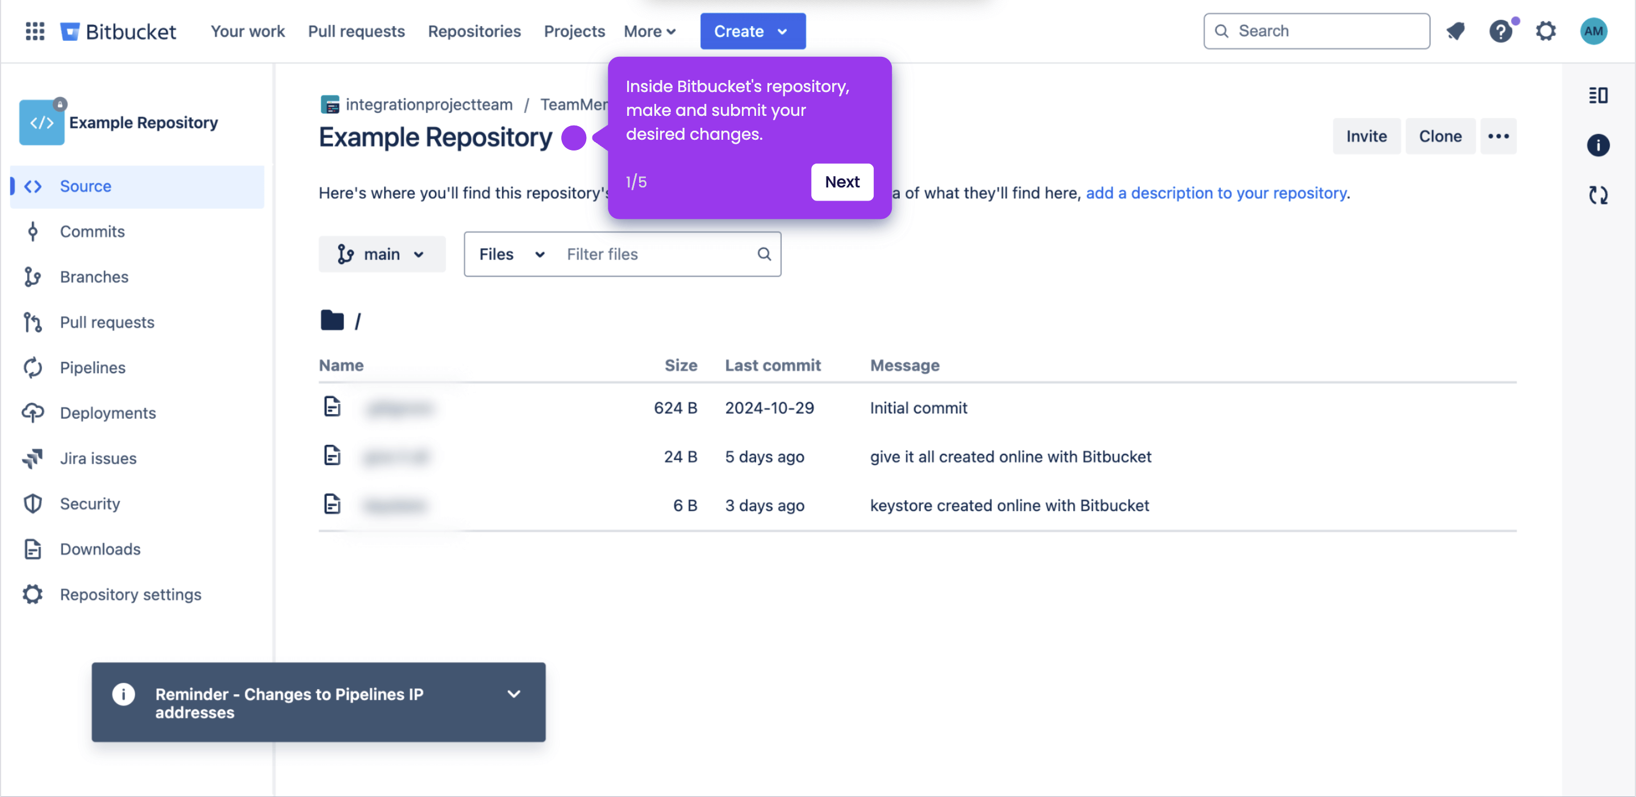Screen dimensions: 1636x797
Task: Select Source in the sidebar
Action: (x=137, y=186)
